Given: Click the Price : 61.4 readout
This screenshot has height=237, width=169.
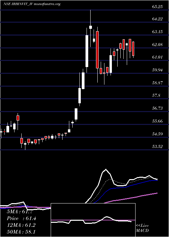Looking at the screenshot, I should 21,218.
